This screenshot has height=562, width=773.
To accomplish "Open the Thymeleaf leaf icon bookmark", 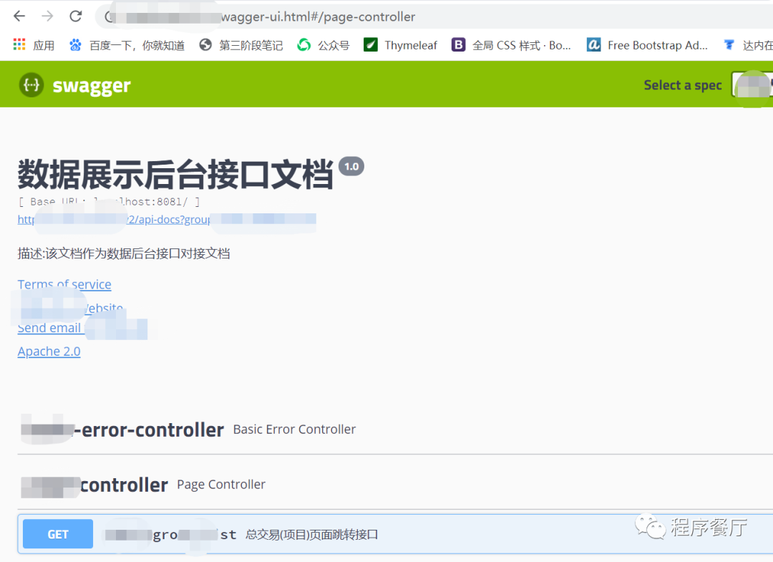I will (x=370, y=45).
